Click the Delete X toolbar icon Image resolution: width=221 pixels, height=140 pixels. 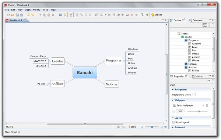[53, 15]
